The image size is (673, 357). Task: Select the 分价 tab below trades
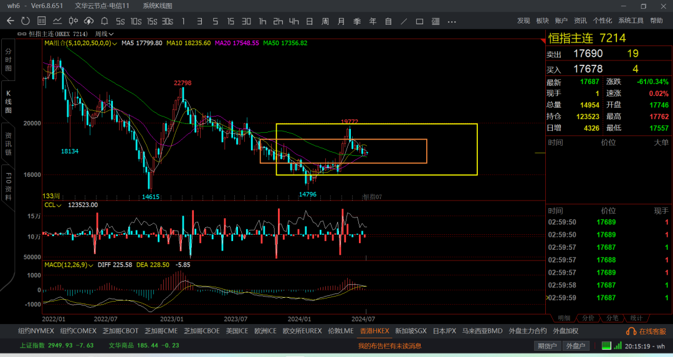tap(588, 318)
